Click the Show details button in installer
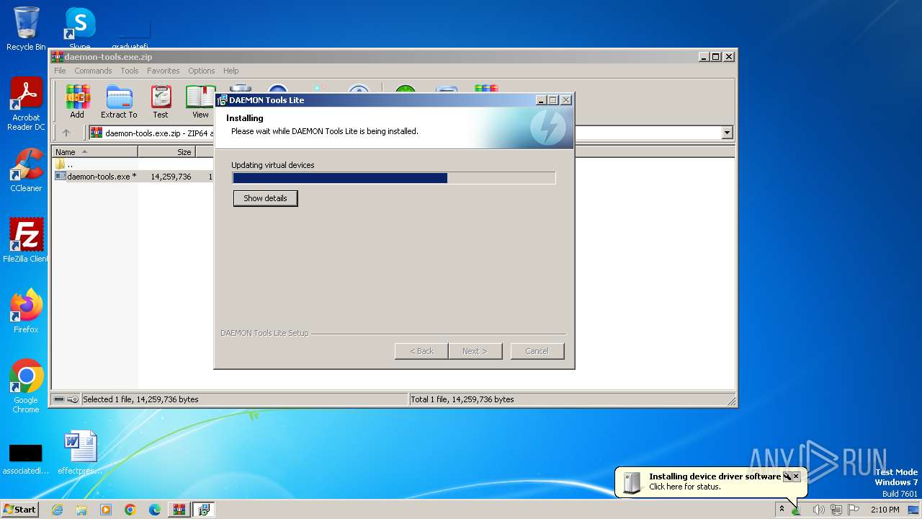The height and width of the screenshot is (519, 922). point(265,198)
